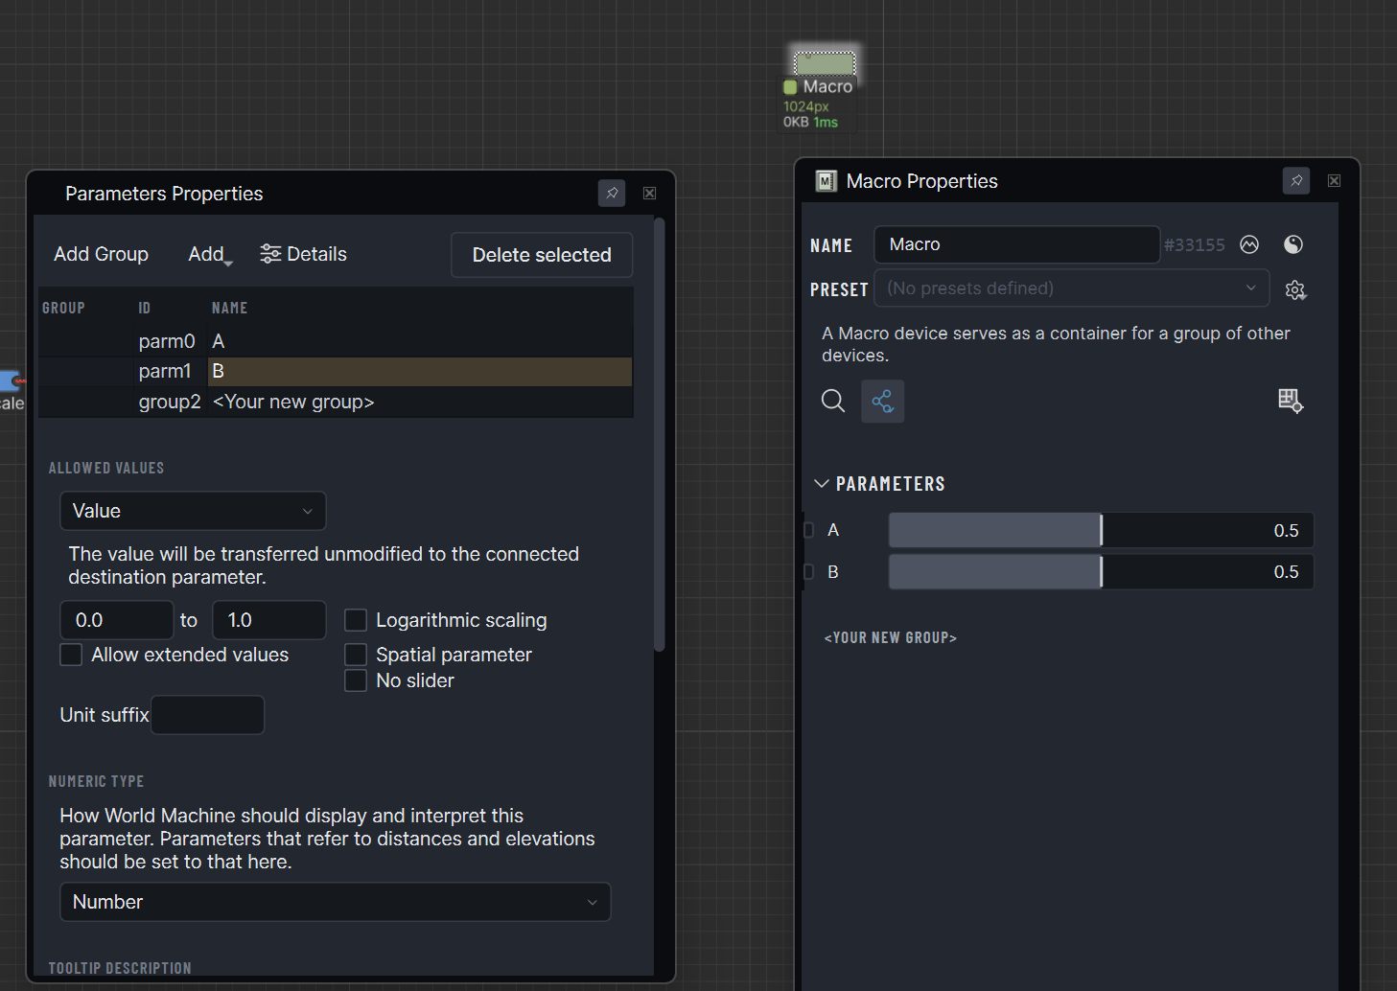Image resolution: width=1397 pixels, height=991 pixels.
Task: Select the Macro device node on canvas
Action: tap(825, 64)
